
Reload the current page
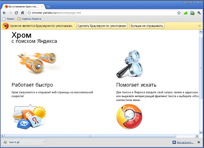(x=16, y=13)
